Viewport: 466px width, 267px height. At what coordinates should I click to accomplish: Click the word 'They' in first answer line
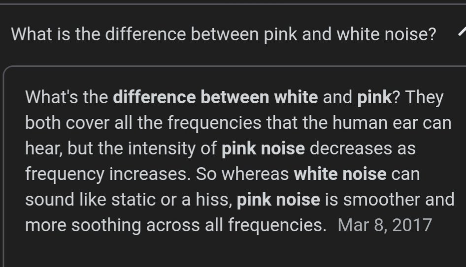[424, 97]
